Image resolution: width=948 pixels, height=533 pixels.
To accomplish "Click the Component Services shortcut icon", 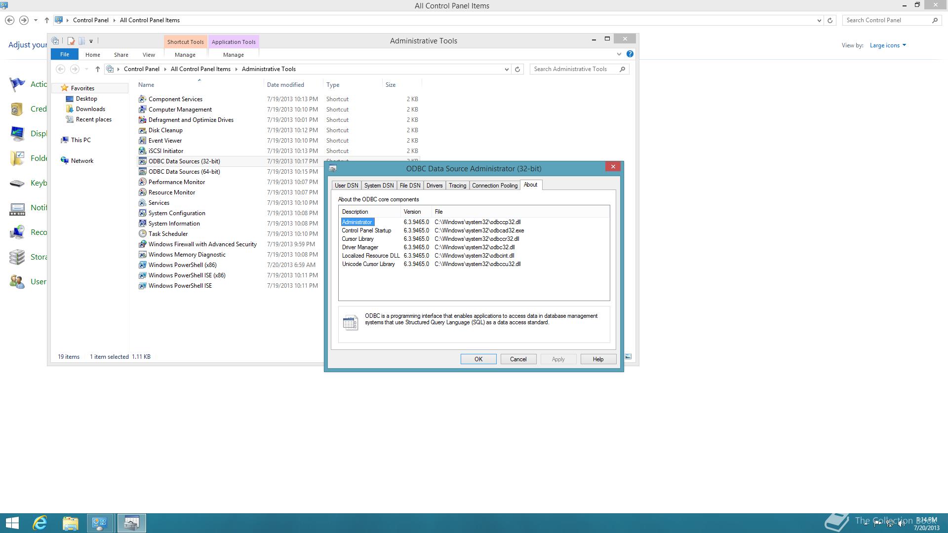I will 142,99.
